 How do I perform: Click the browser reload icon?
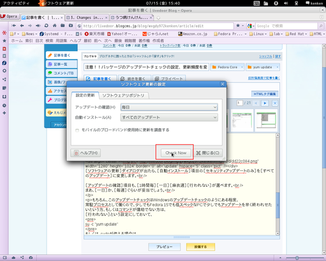46,26
